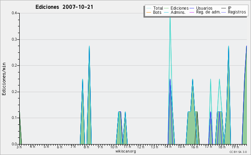Select the "Usuarios" legend label
This screenshot has height=155, width=251.
204,8
